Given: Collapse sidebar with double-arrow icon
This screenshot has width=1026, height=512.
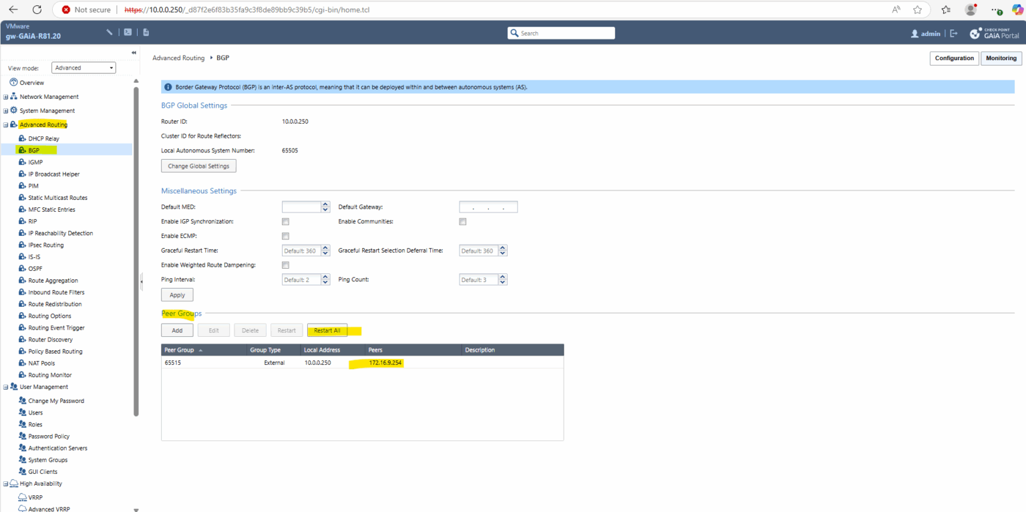Looking at the screenshot, I should (134, 52).
